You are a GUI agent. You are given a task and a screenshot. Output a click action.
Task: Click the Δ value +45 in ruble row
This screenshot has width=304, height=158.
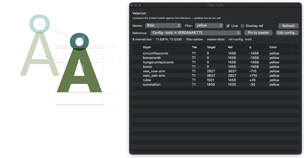(x=252, y=80)
